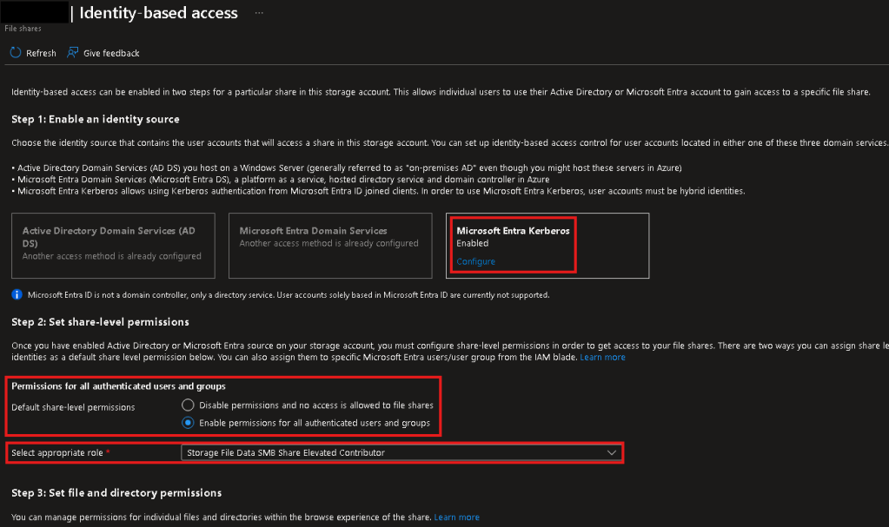Open Learn more link in Step 3
Viewport: 889px width, 527px height.
456,517
